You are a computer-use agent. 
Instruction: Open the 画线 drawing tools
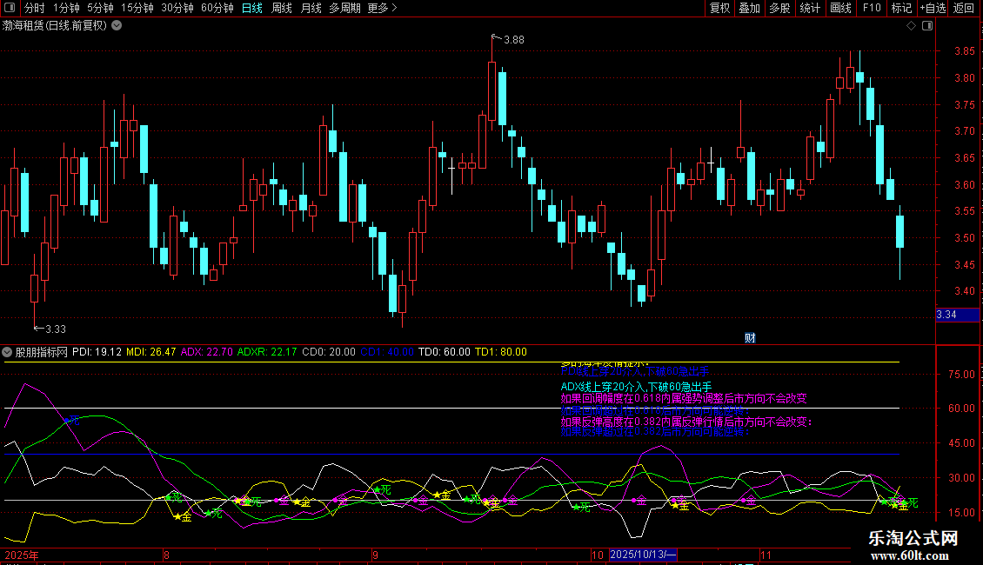tap(840, 9)
